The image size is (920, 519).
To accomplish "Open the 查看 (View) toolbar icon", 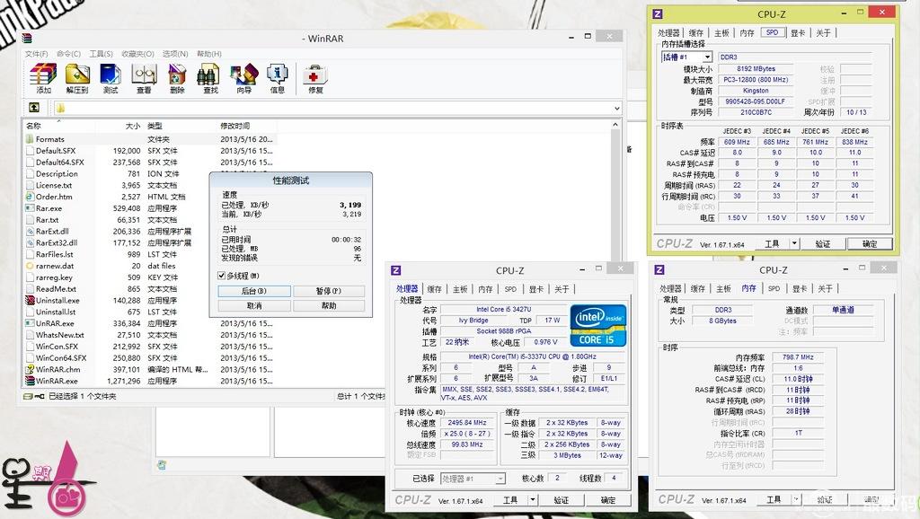I will 144,79.
